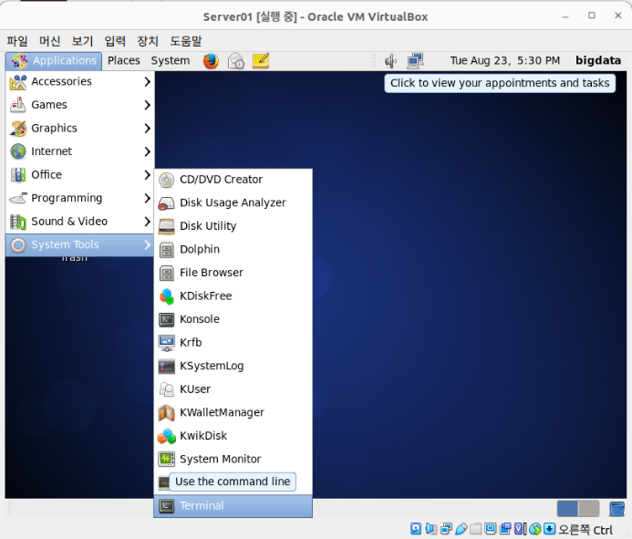The height and width of the screenshot is (539, 632).
Task: Click the VirtualBox recording status icon
Action: click(505, 529)
